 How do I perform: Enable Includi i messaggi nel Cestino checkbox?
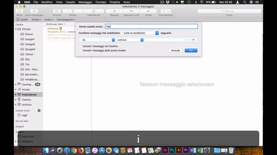tap(81, 46)
